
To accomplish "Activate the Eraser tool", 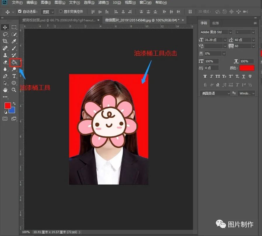I will 5,62.
